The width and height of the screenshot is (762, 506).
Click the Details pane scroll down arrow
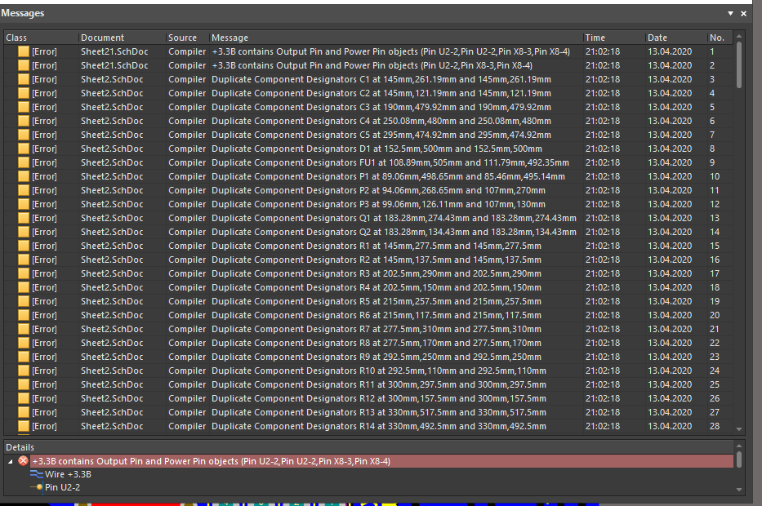739,490
